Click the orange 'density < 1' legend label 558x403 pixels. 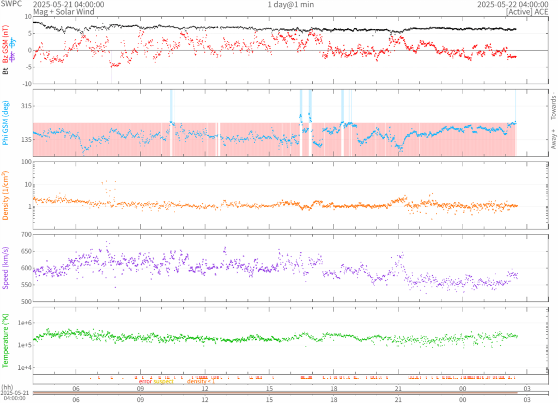pyautogui.click(x=201, y=381)
